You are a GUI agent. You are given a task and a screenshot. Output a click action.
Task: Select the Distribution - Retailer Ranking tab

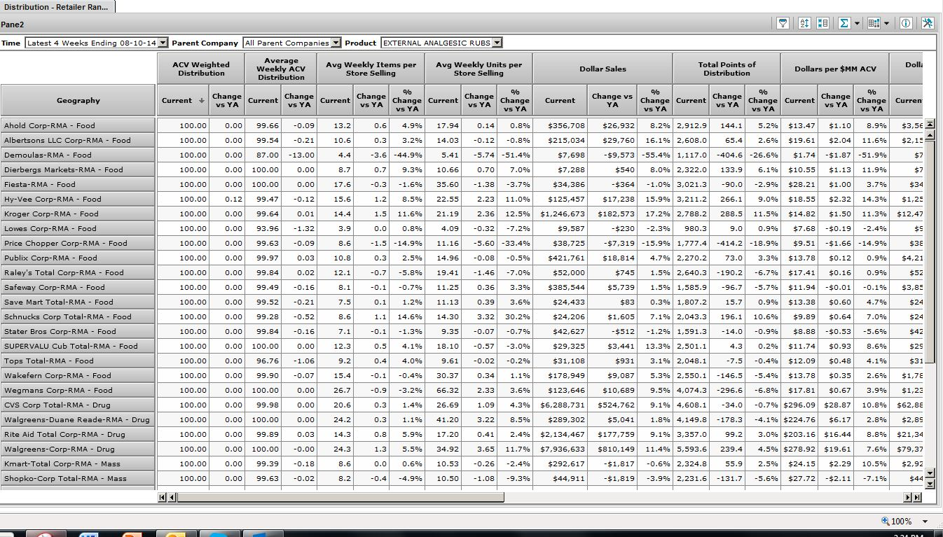click(57, 7)
